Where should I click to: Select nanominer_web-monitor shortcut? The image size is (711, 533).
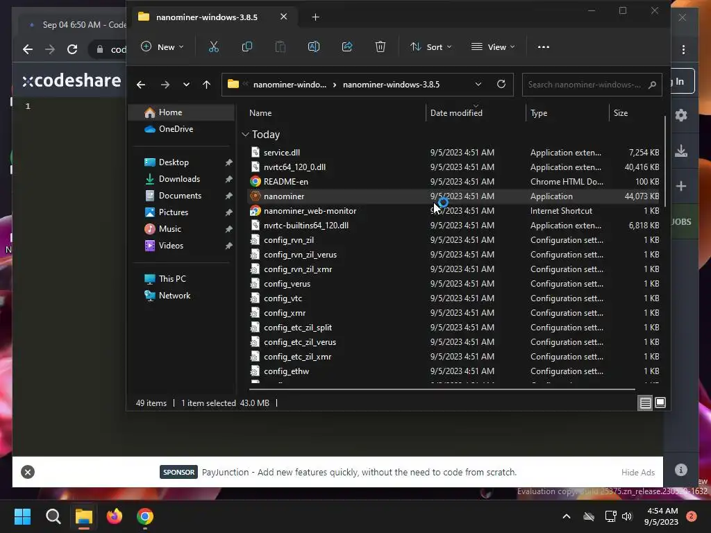(x=454, y=211)
